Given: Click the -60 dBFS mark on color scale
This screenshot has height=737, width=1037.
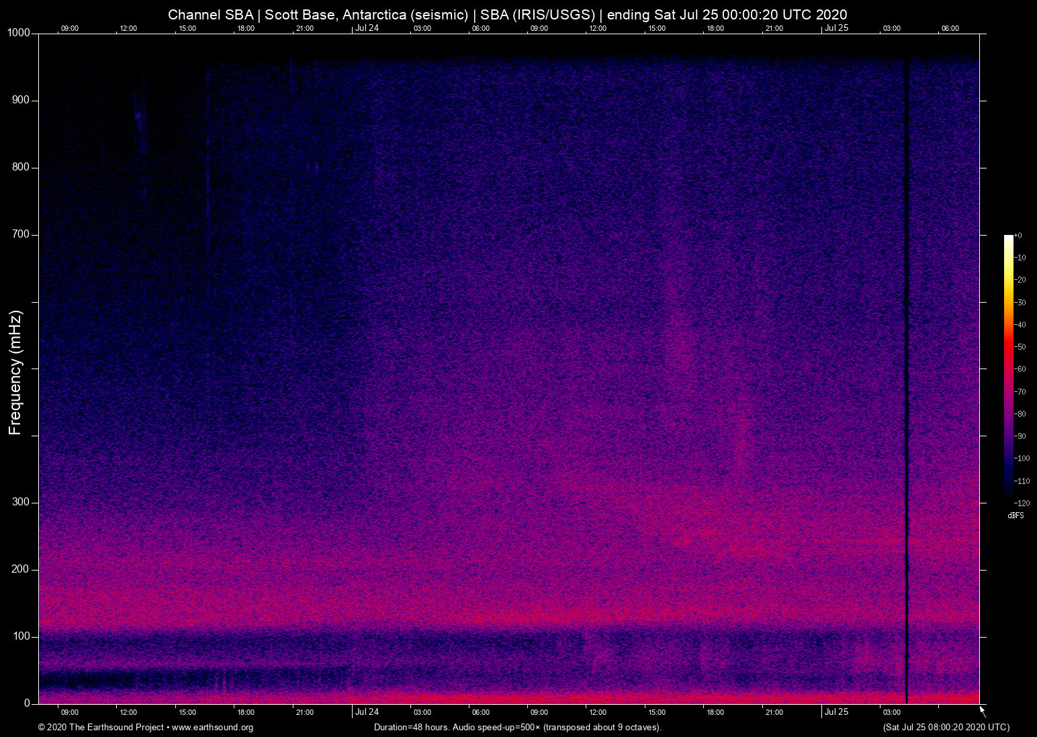Looking at the screenshot, I should click(x=1019, y=368).
